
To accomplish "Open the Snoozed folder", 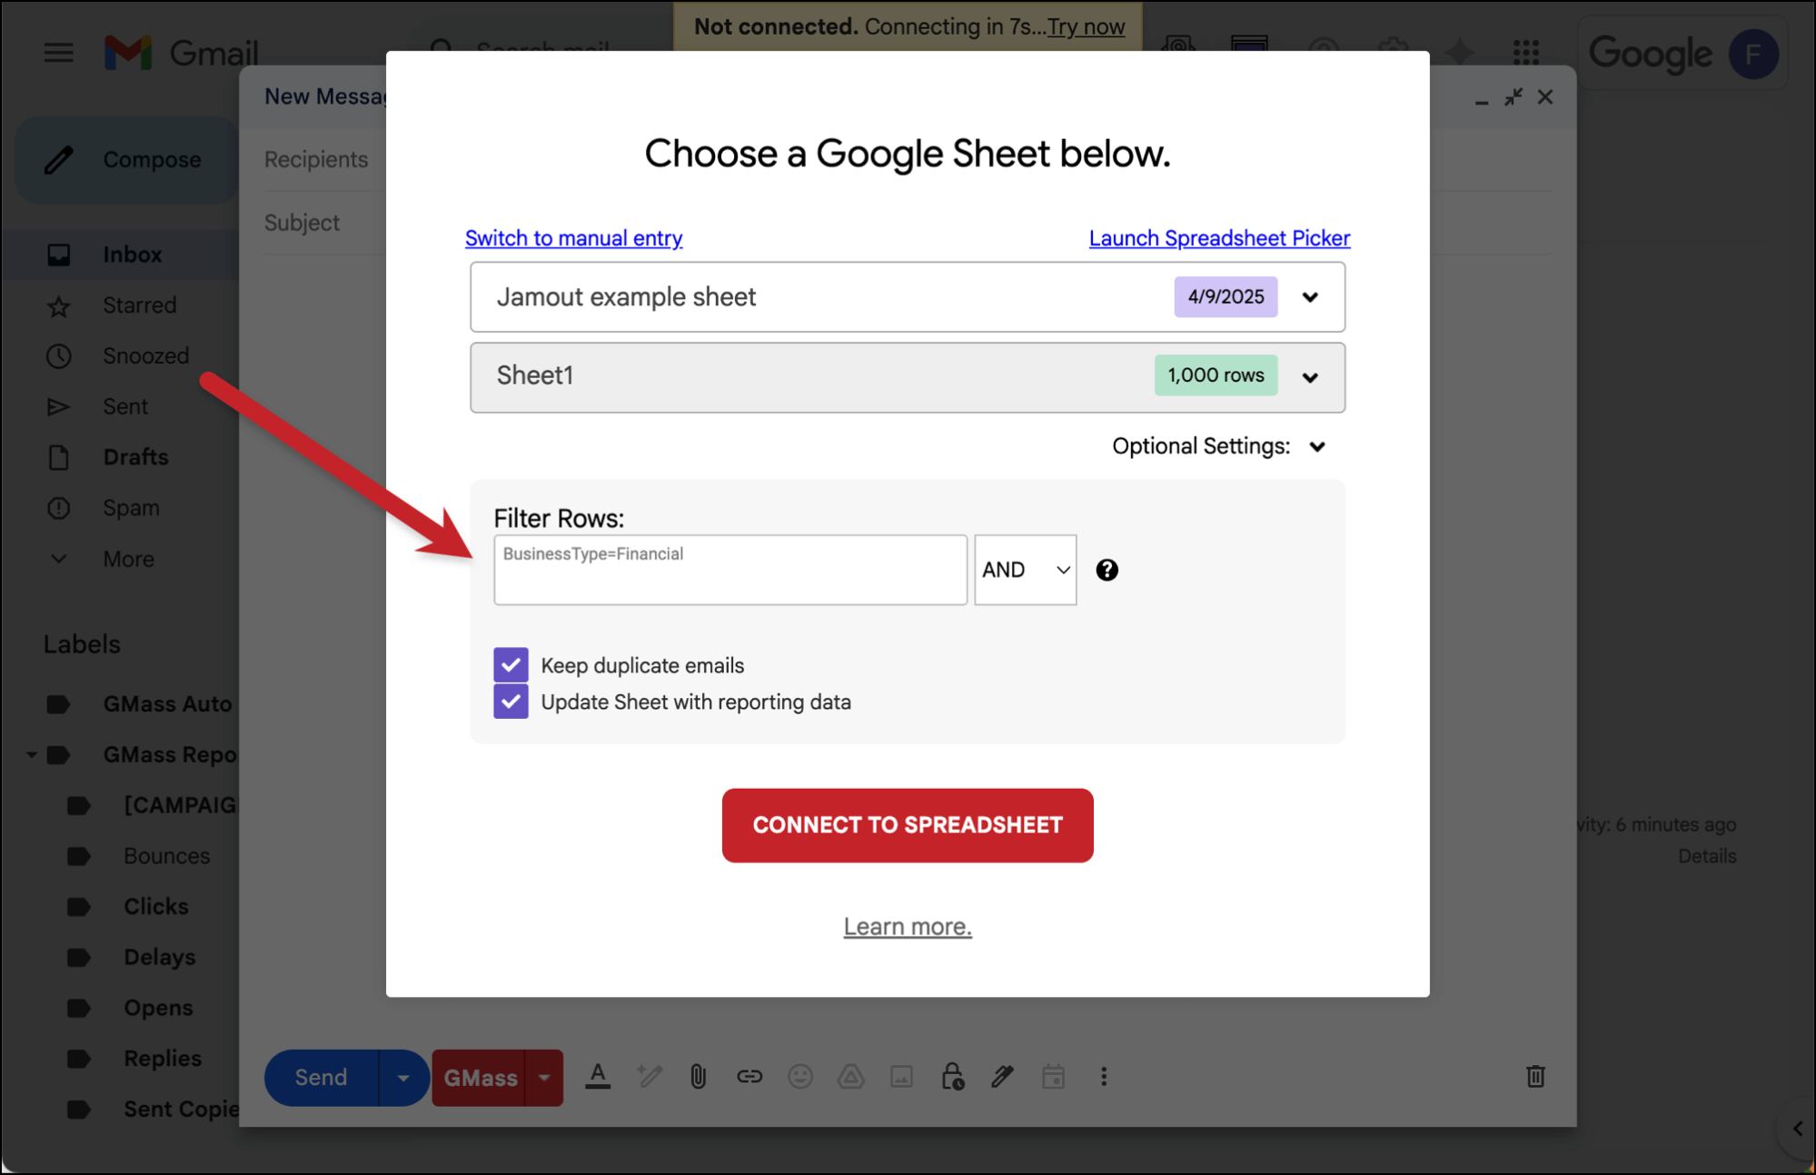I will [x=145, y=356].
